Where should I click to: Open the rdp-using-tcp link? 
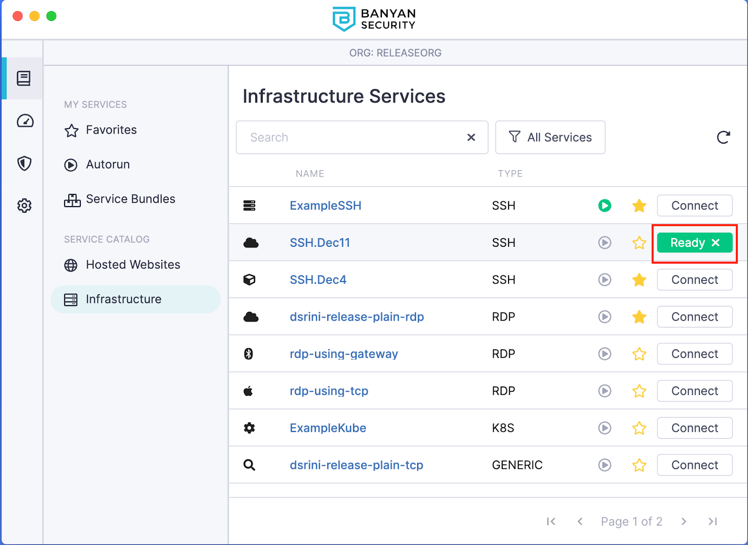click(x=329, y=391)
